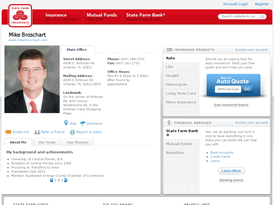Click the Insurance Products card icon
Image resolution: width=274 pixels, height=205 pixels.
[170, 50]
